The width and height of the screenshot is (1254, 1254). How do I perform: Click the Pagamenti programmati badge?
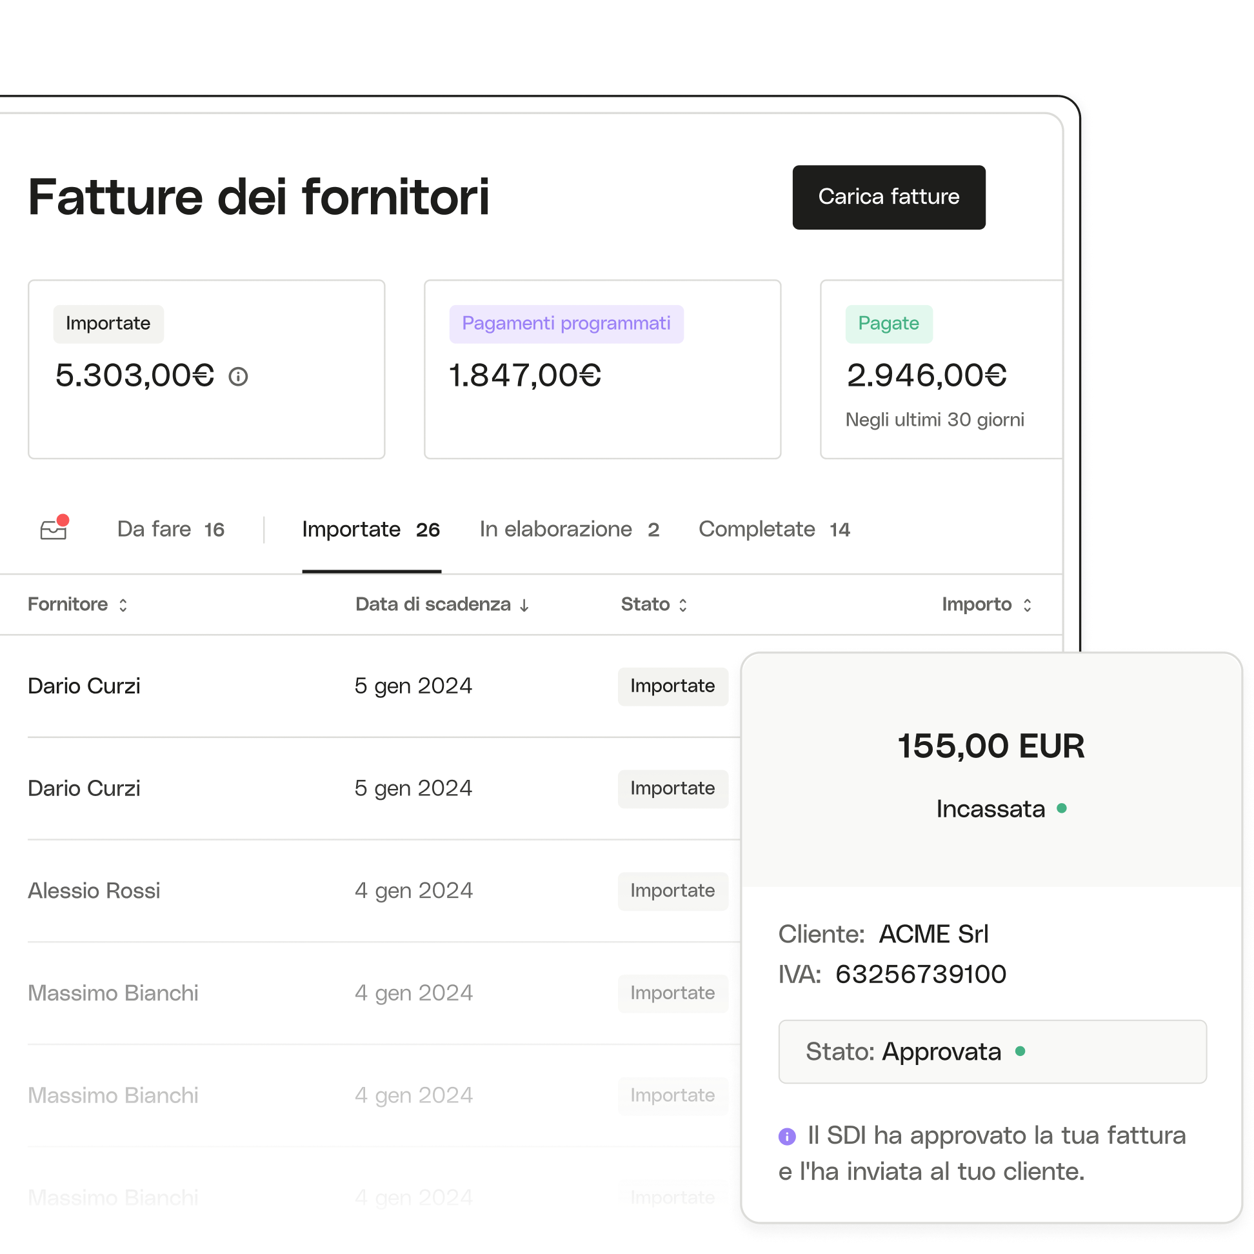point(566,324)
